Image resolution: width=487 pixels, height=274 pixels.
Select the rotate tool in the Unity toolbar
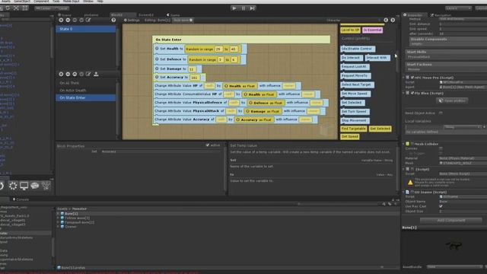(x=8, y=8)
